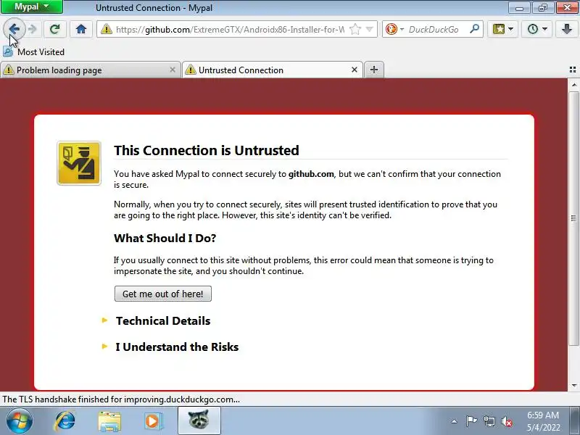Restore down the Mypal window
This screenshot has width=580, height=435.
(542, 7)
